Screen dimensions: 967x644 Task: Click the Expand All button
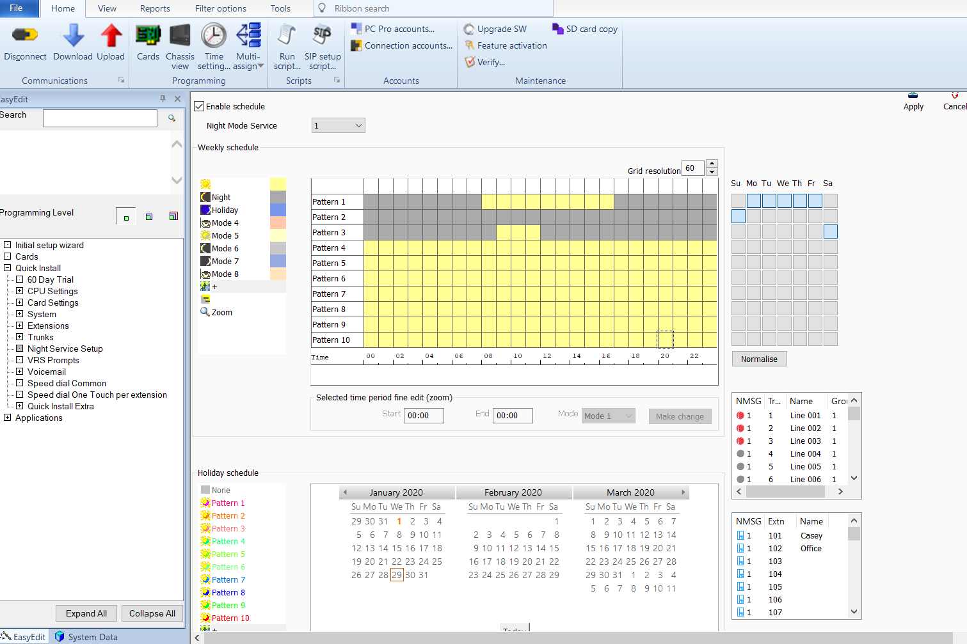pyautogui.click(x=86, y=613)
